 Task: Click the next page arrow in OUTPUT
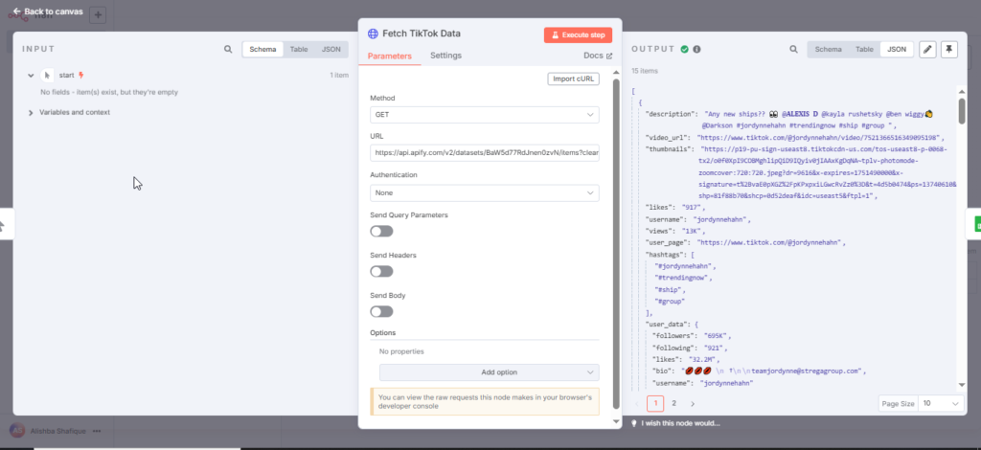[x=693, y=404]
